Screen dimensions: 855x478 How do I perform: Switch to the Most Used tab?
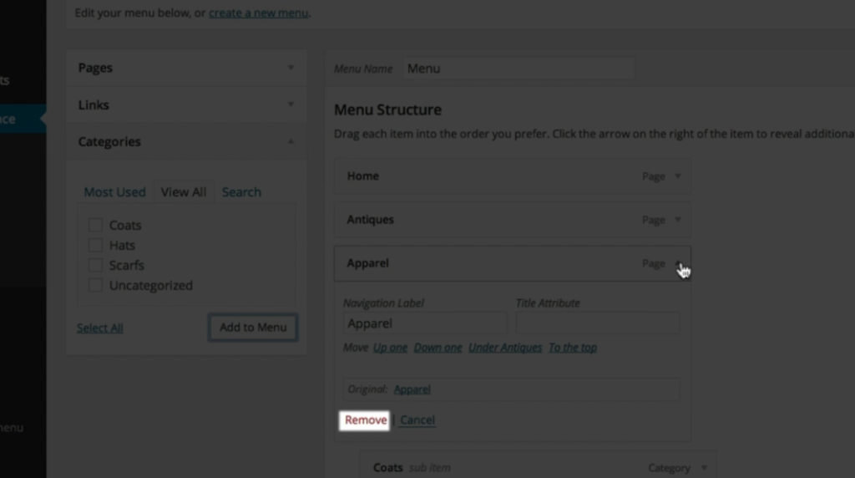click(x=114, y=192)
